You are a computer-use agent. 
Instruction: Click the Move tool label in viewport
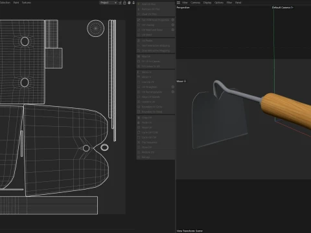pyautogui.click(x=181, y=82)
